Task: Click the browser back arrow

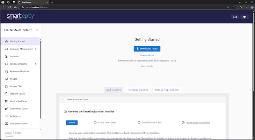Action: (x=4, y=7)
